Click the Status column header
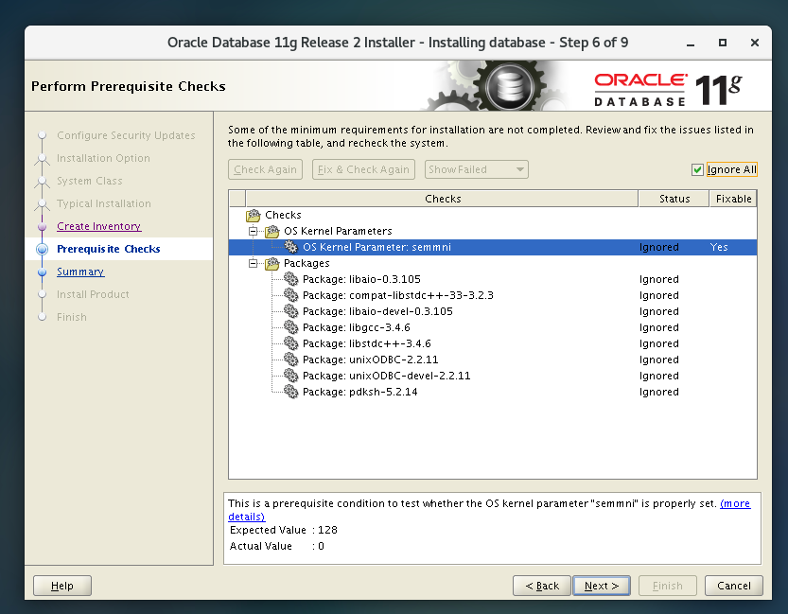Screen dimensions: 788x614 click(674, 199)
